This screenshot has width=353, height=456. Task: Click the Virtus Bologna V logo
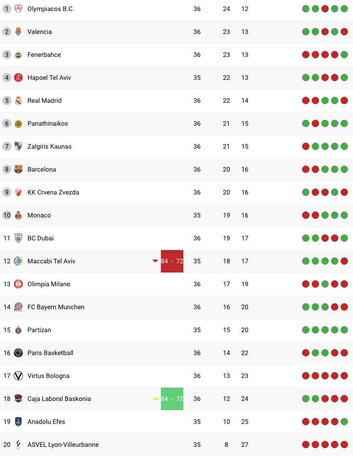(x=18, y=376)
